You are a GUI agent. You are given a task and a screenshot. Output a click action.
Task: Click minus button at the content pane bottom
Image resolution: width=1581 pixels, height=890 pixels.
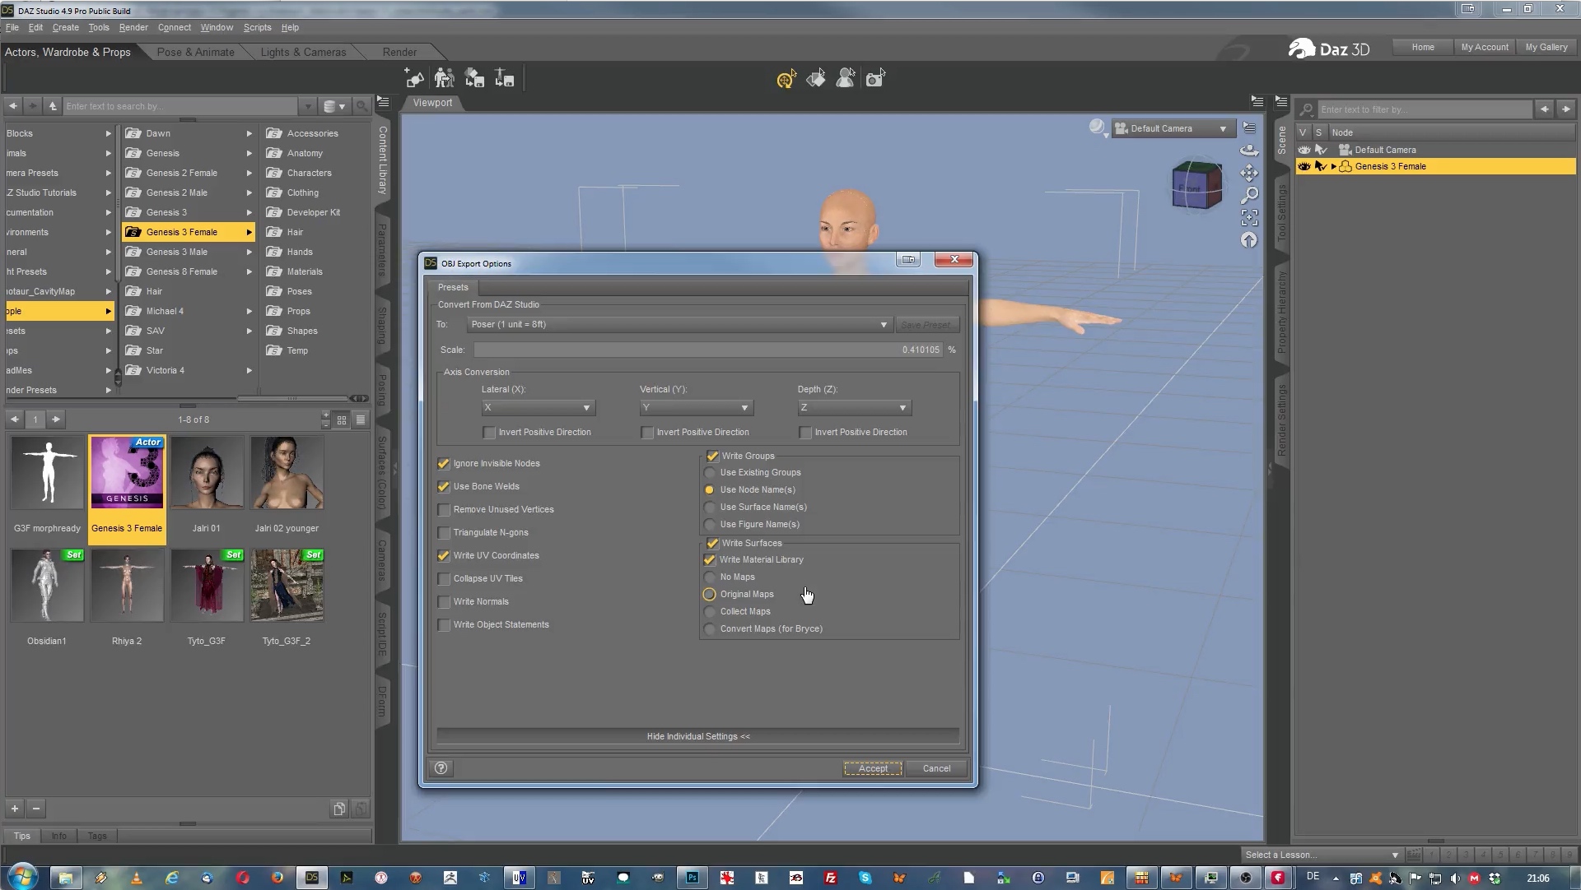[36, 809]
